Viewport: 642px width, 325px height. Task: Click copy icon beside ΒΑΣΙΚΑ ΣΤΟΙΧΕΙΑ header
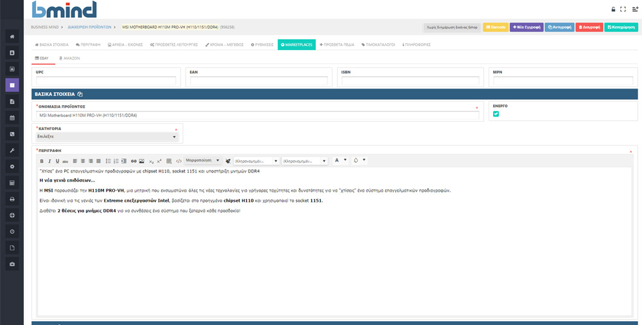[x=80, y=94]
